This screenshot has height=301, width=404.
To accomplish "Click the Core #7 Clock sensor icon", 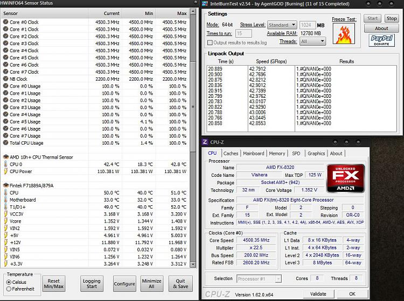I will click(5, 72).
